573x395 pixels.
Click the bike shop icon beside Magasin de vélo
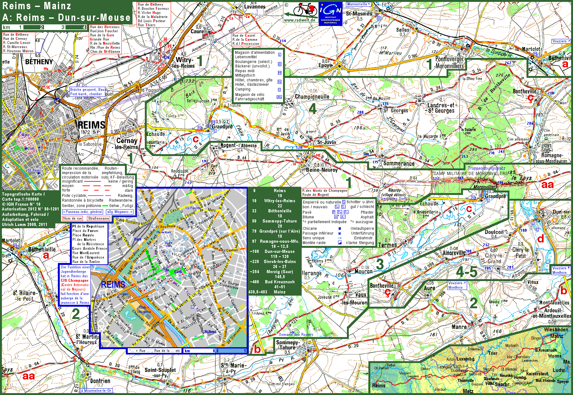[280, 97]
